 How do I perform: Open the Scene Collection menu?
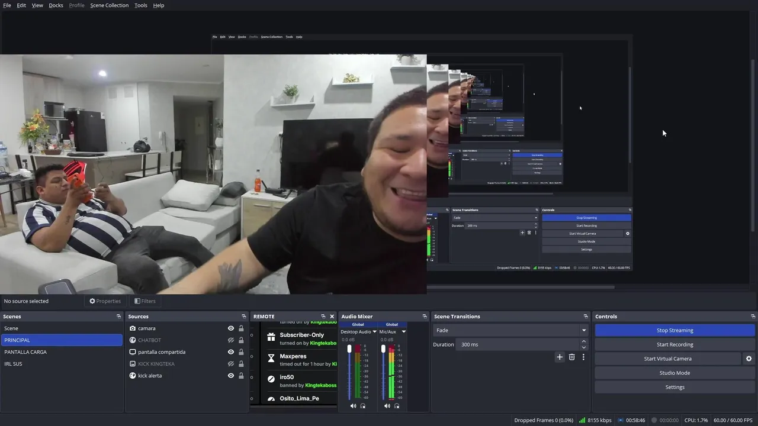coord(109,5)
